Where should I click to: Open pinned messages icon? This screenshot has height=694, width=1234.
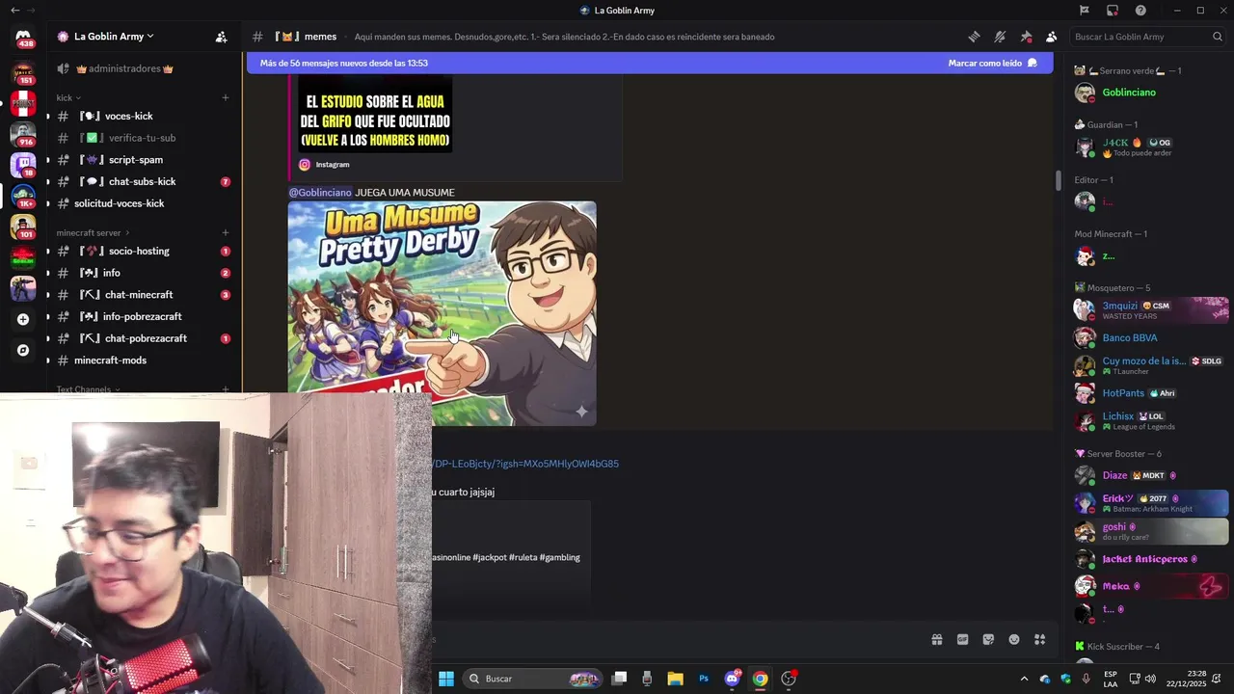click(x=1026, y=37)
